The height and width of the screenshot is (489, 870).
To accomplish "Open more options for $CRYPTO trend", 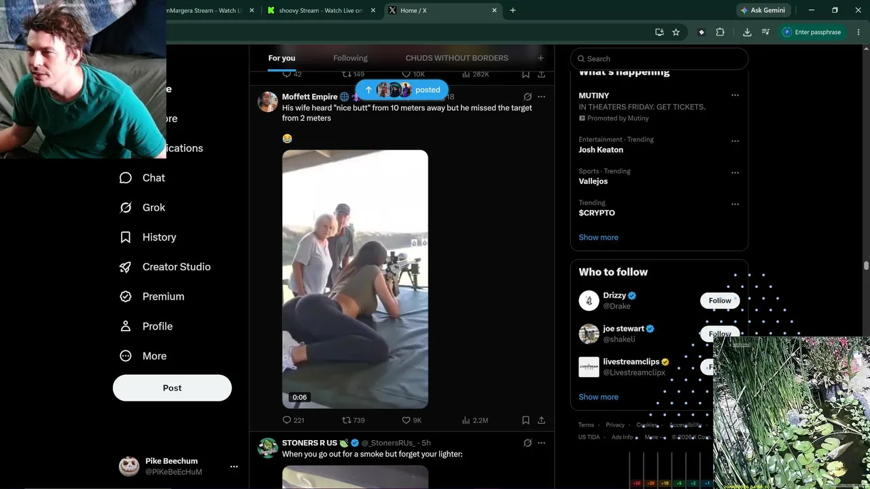I will 735,204.
